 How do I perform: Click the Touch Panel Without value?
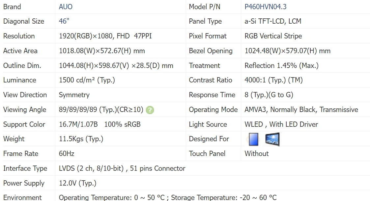257,153
